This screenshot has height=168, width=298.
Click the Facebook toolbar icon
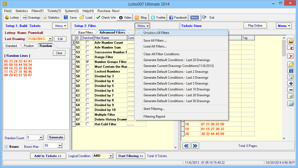coord(171,17)
